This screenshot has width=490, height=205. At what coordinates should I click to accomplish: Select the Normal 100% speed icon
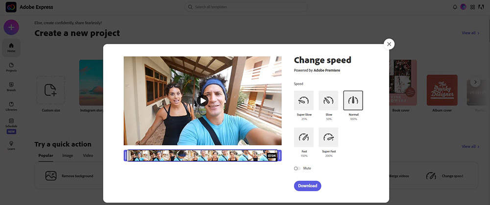pos(353,101)
